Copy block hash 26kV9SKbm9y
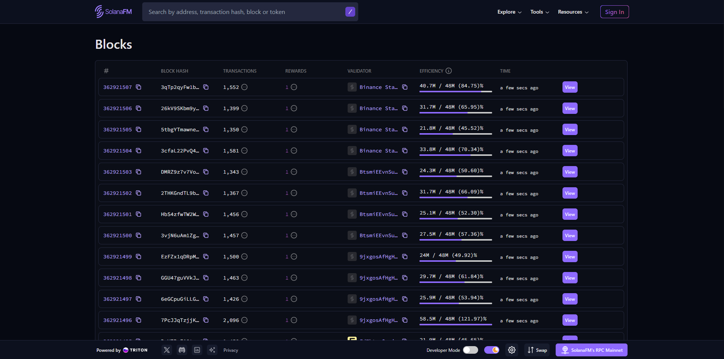 [206, 109]
